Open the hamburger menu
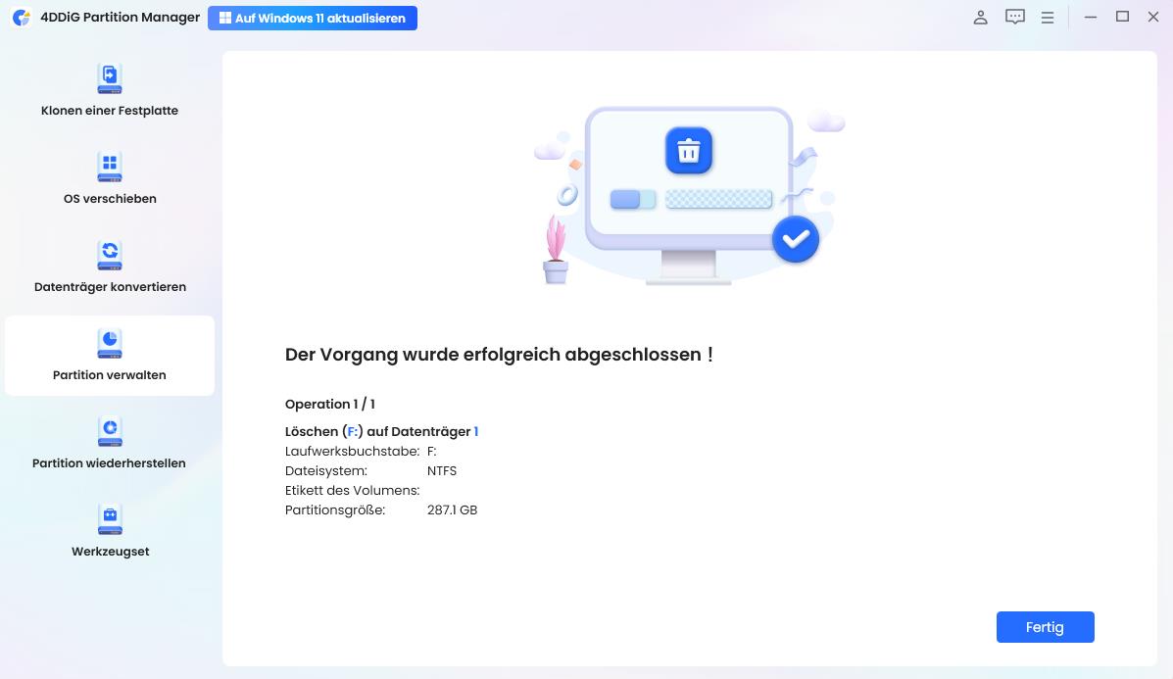 [1048, 17]
